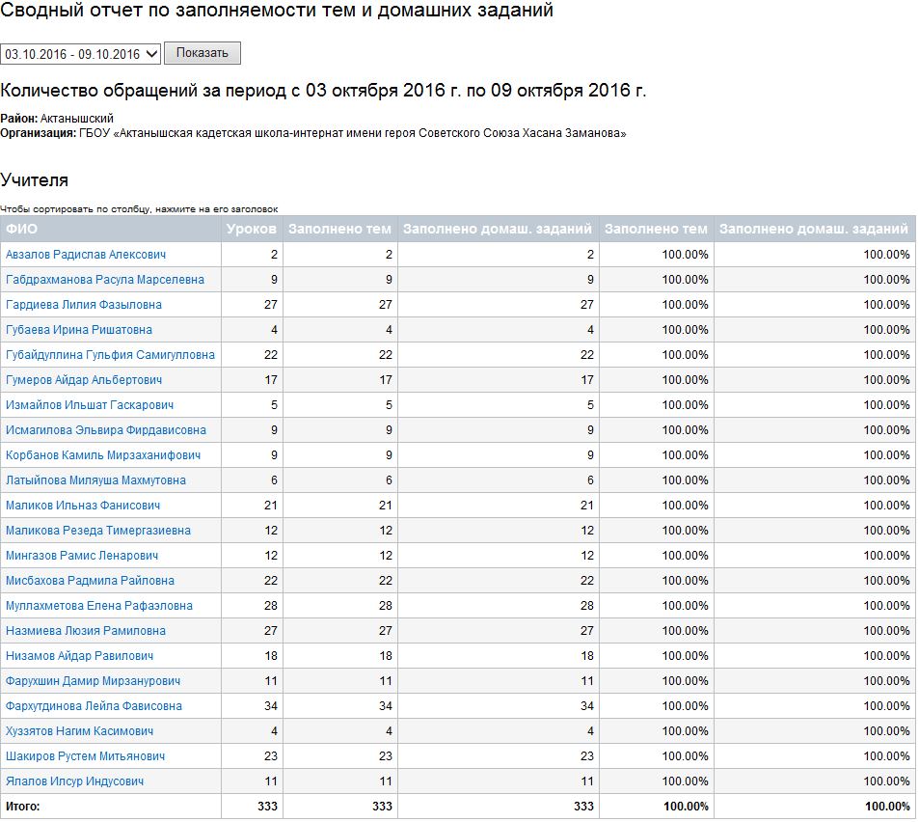Sort by first Заполнено тем count column
This screenshot has height=822, width=919.
tap(339, 229)
